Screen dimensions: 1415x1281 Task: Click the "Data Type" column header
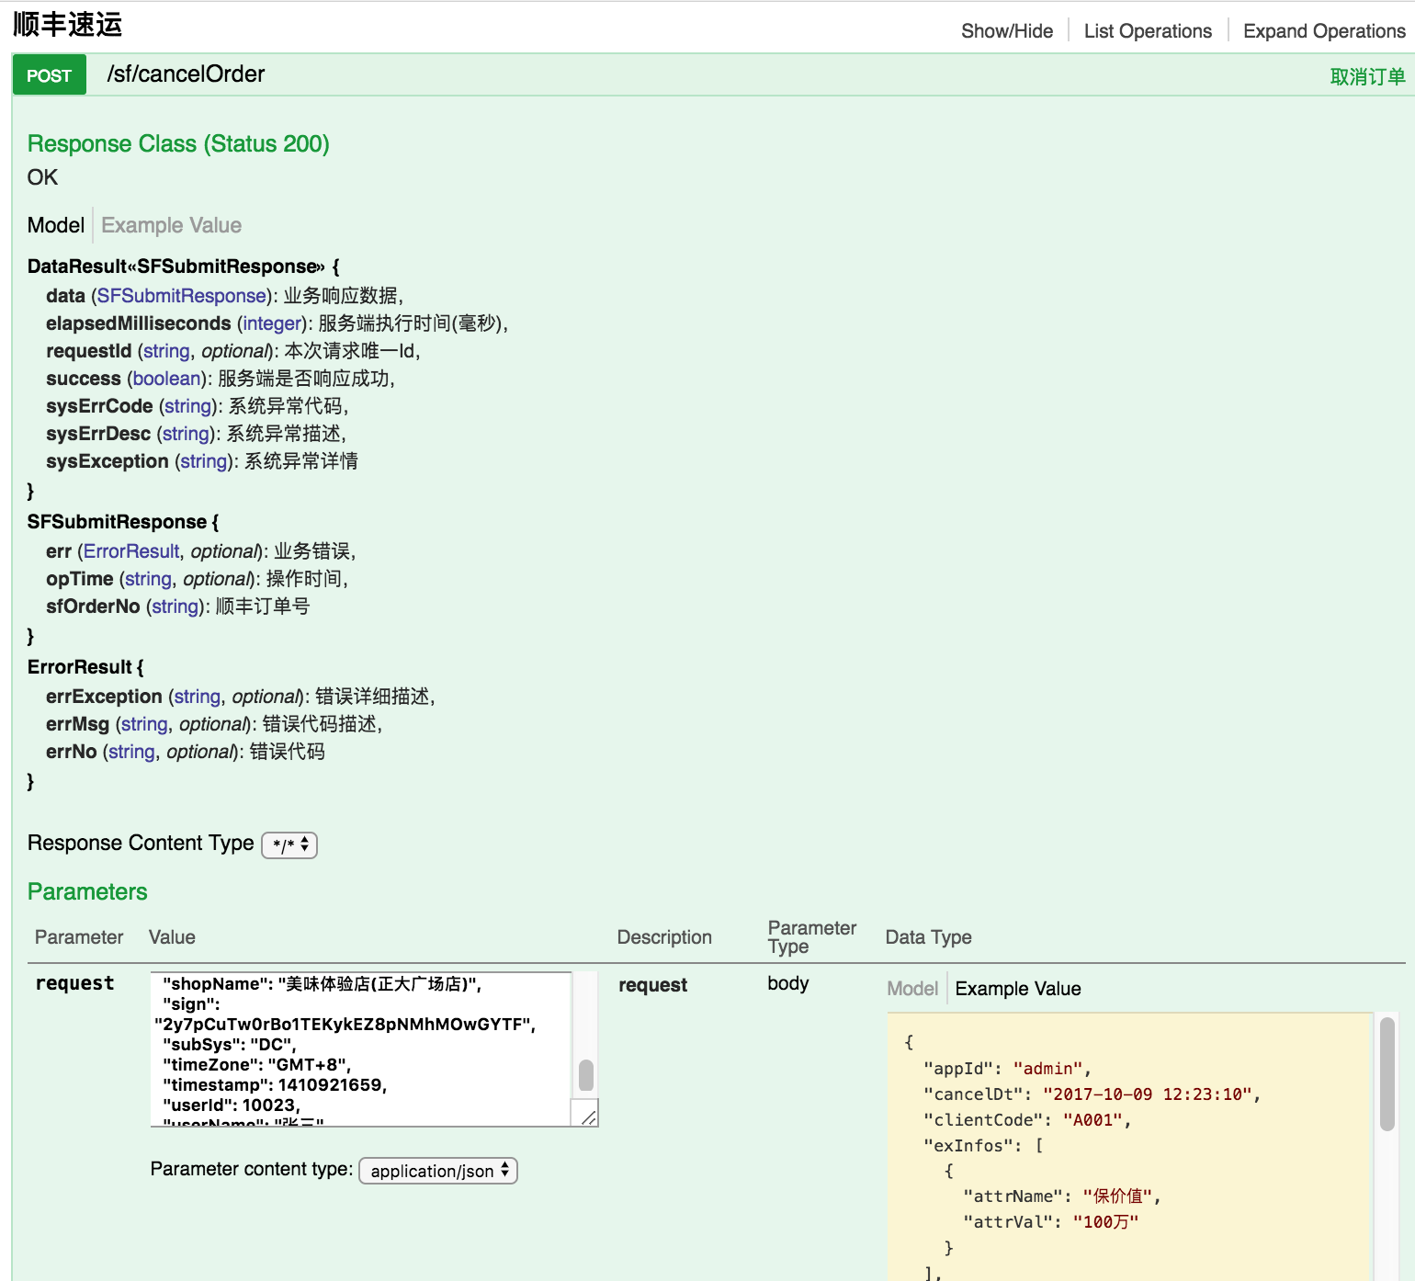[x=928, y=937]
